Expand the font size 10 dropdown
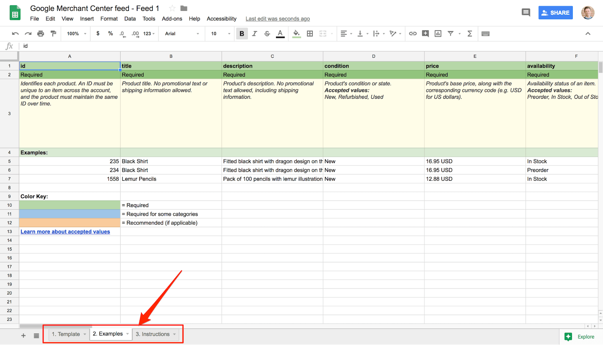The height and width of the screenshot is (345, 603). [221, 34]
